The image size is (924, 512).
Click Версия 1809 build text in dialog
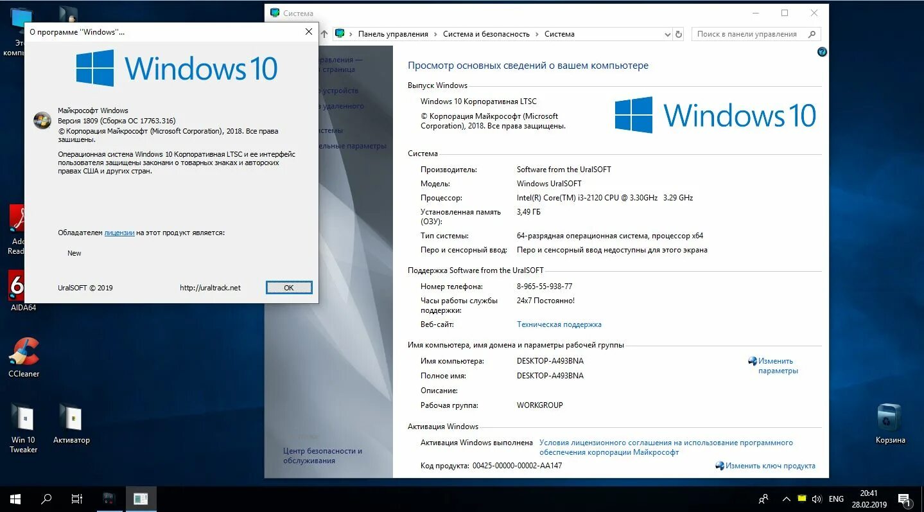click(x=116, y=121)
